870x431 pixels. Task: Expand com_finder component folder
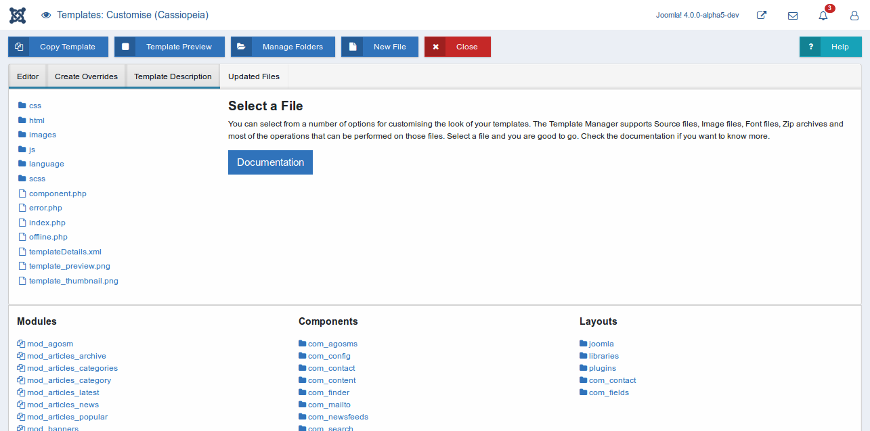tap(329, 392)
